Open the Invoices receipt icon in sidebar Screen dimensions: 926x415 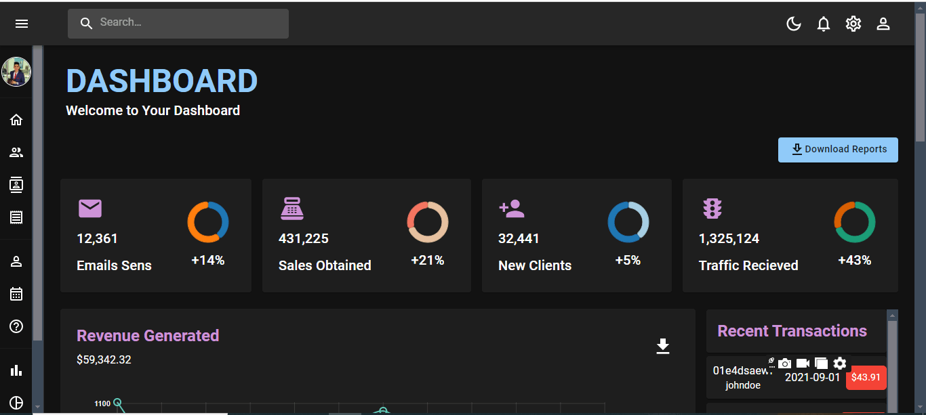[x=16, y=217]
